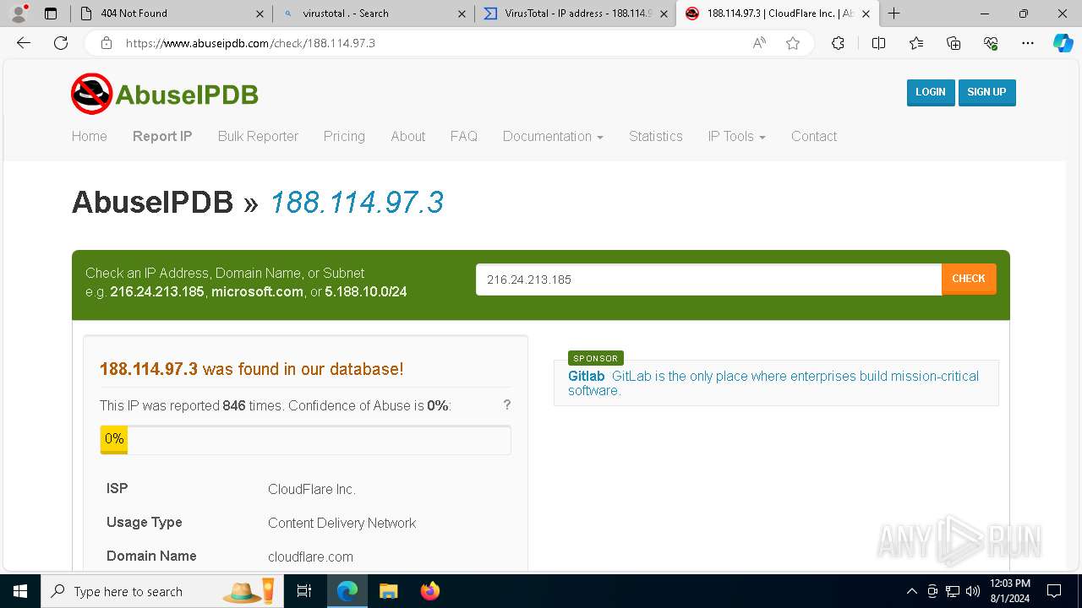Show hidden tray icons chevron
Image resolution: width=1082 pixels, height=608 pixels.
911,591
